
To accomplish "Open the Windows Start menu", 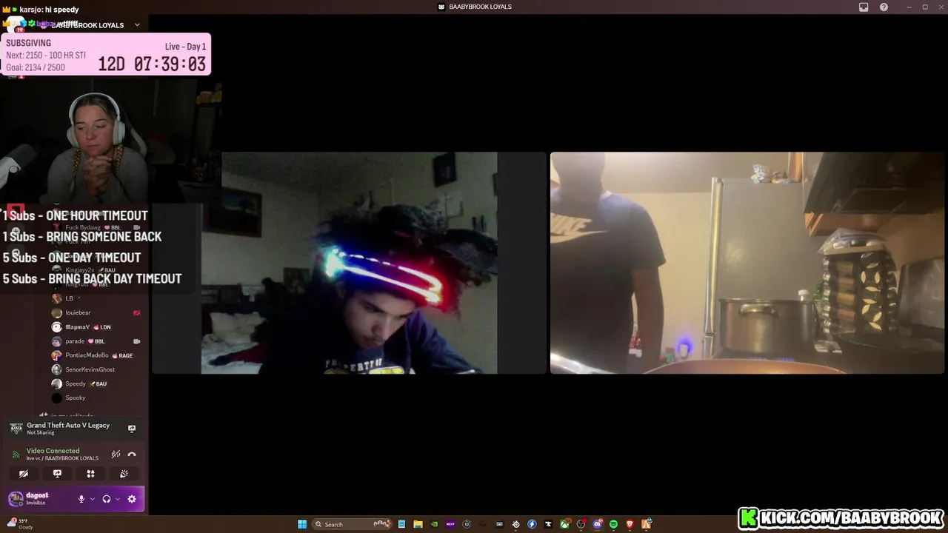I will tap(302, 524).
